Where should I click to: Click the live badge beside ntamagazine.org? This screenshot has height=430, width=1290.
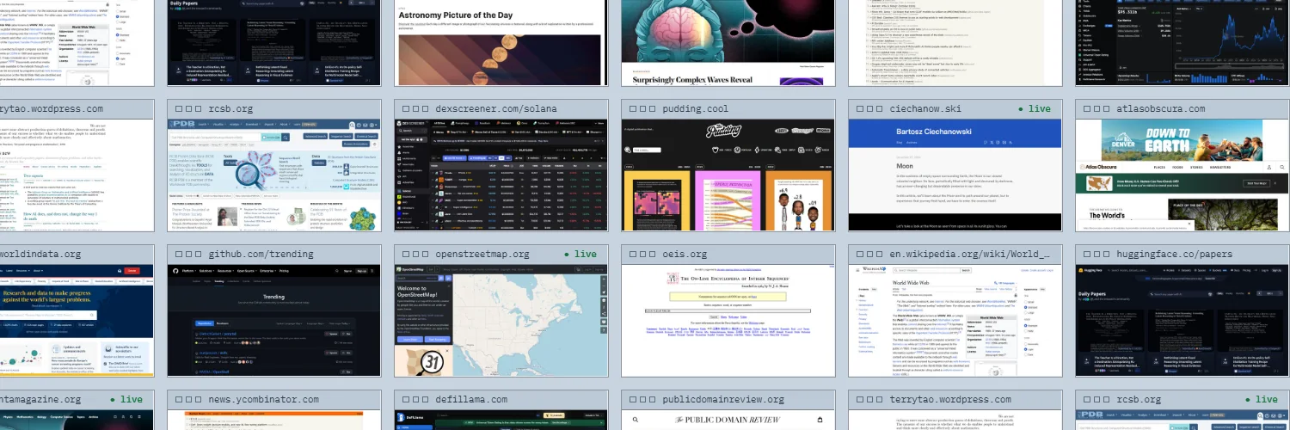[126, 400]
